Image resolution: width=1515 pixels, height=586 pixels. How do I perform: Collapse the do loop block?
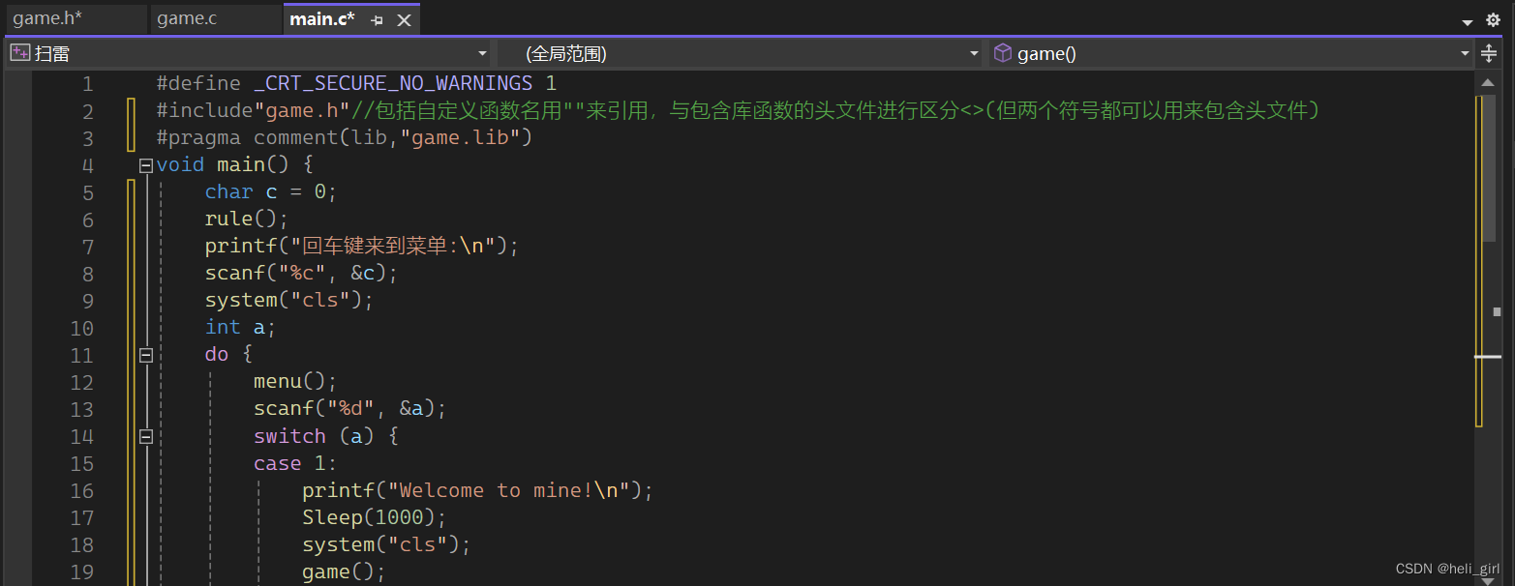[146, 355]
